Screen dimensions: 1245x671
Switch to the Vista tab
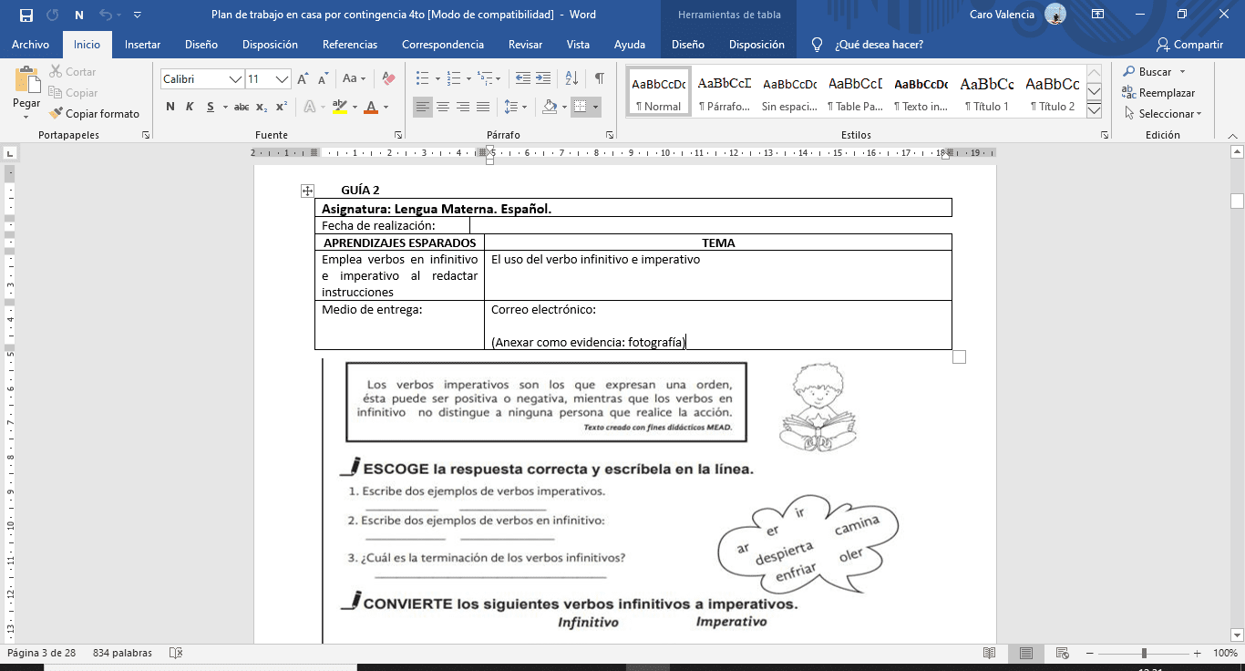[x=578, y=45]
